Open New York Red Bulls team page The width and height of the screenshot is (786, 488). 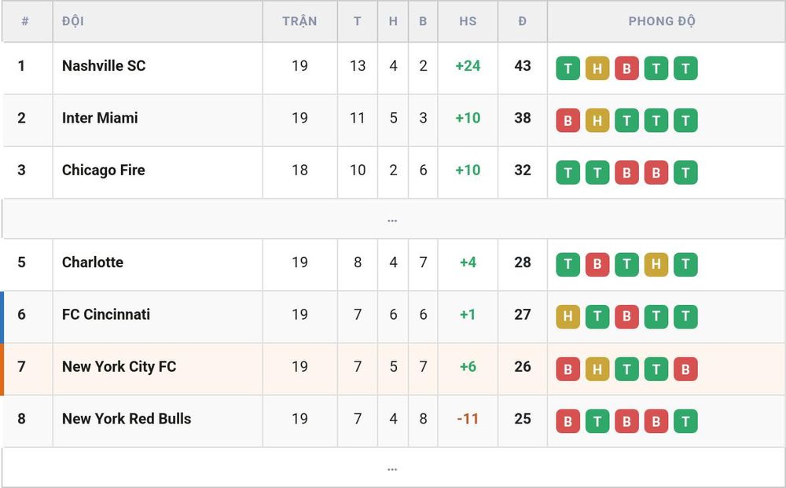point(127,418)
